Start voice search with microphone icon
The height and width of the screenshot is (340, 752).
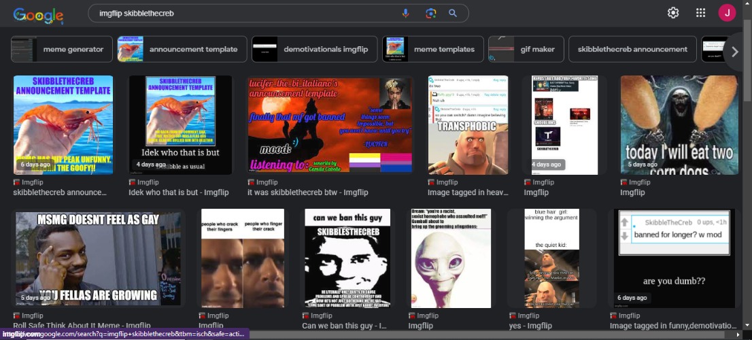406,14
